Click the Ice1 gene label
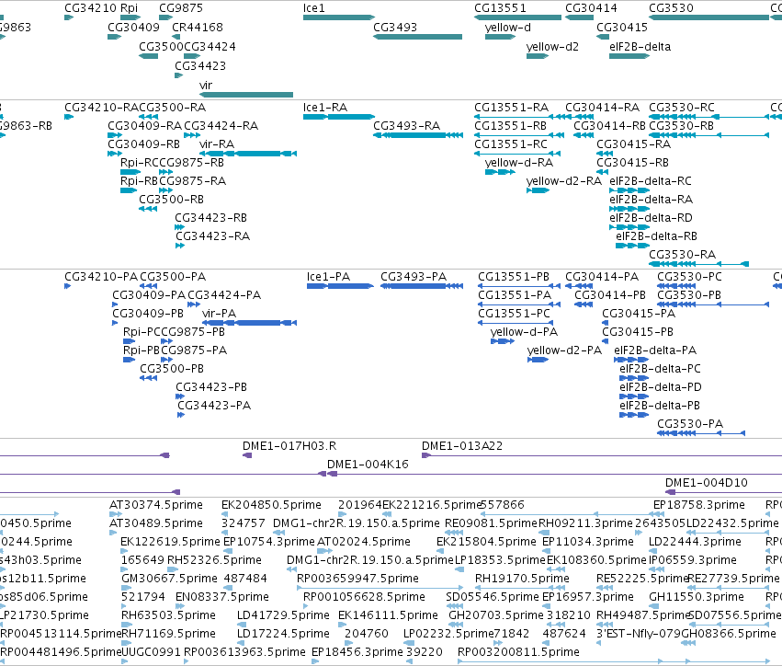782x666 pixels. 313,8
